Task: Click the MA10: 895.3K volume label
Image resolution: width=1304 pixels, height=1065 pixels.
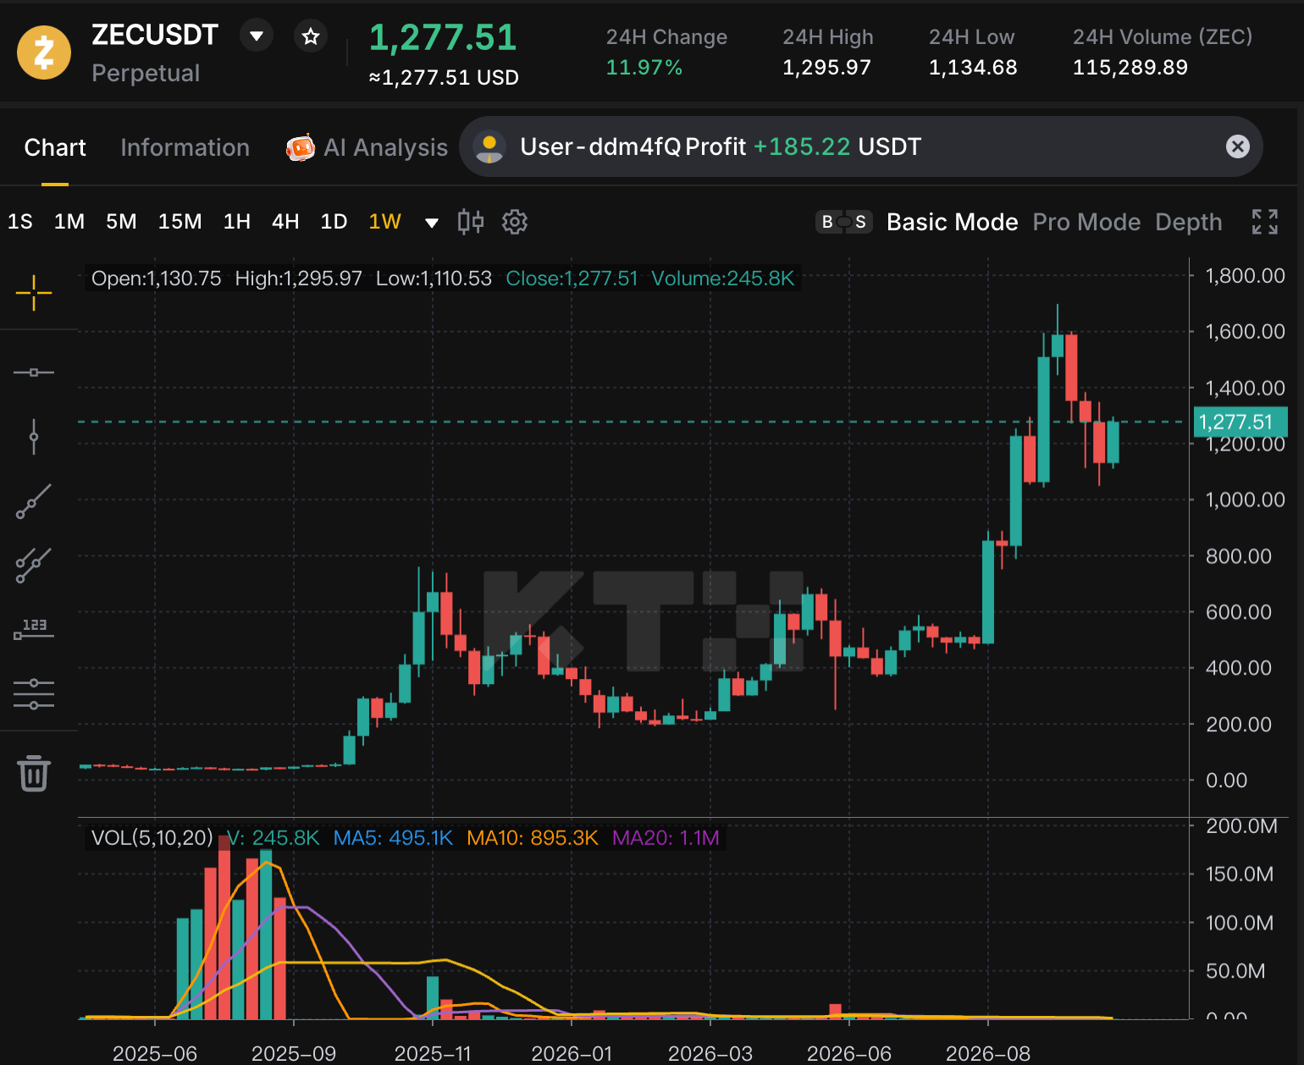Action: 533,838
